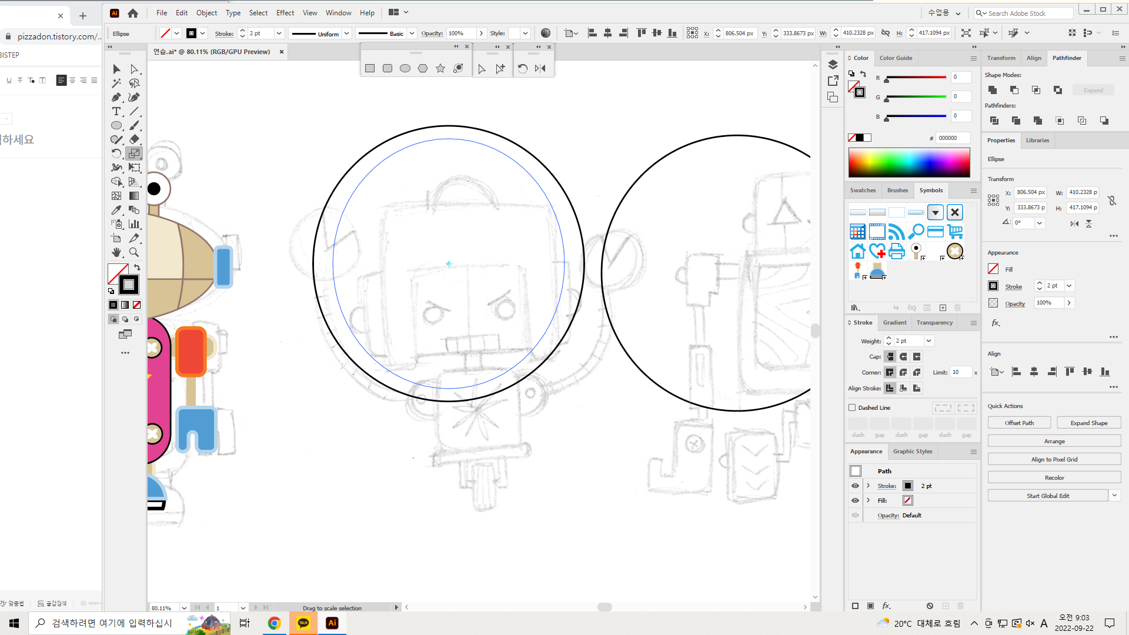Select the Selection tool arrow
1129x635 pixels.
[x=116, y=69]
